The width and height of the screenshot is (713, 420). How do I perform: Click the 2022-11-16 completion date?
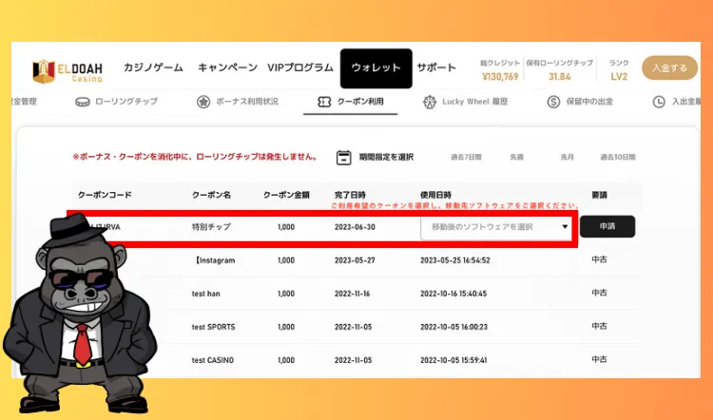pyautogui.click(x=353, y=294)
